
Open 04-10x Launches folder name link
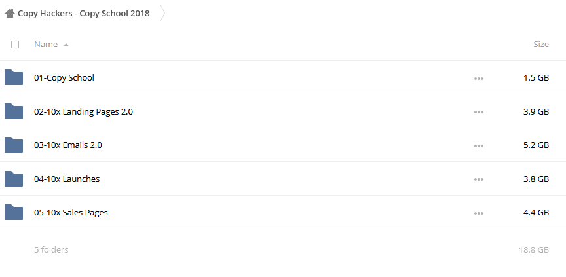pos(67,179)
